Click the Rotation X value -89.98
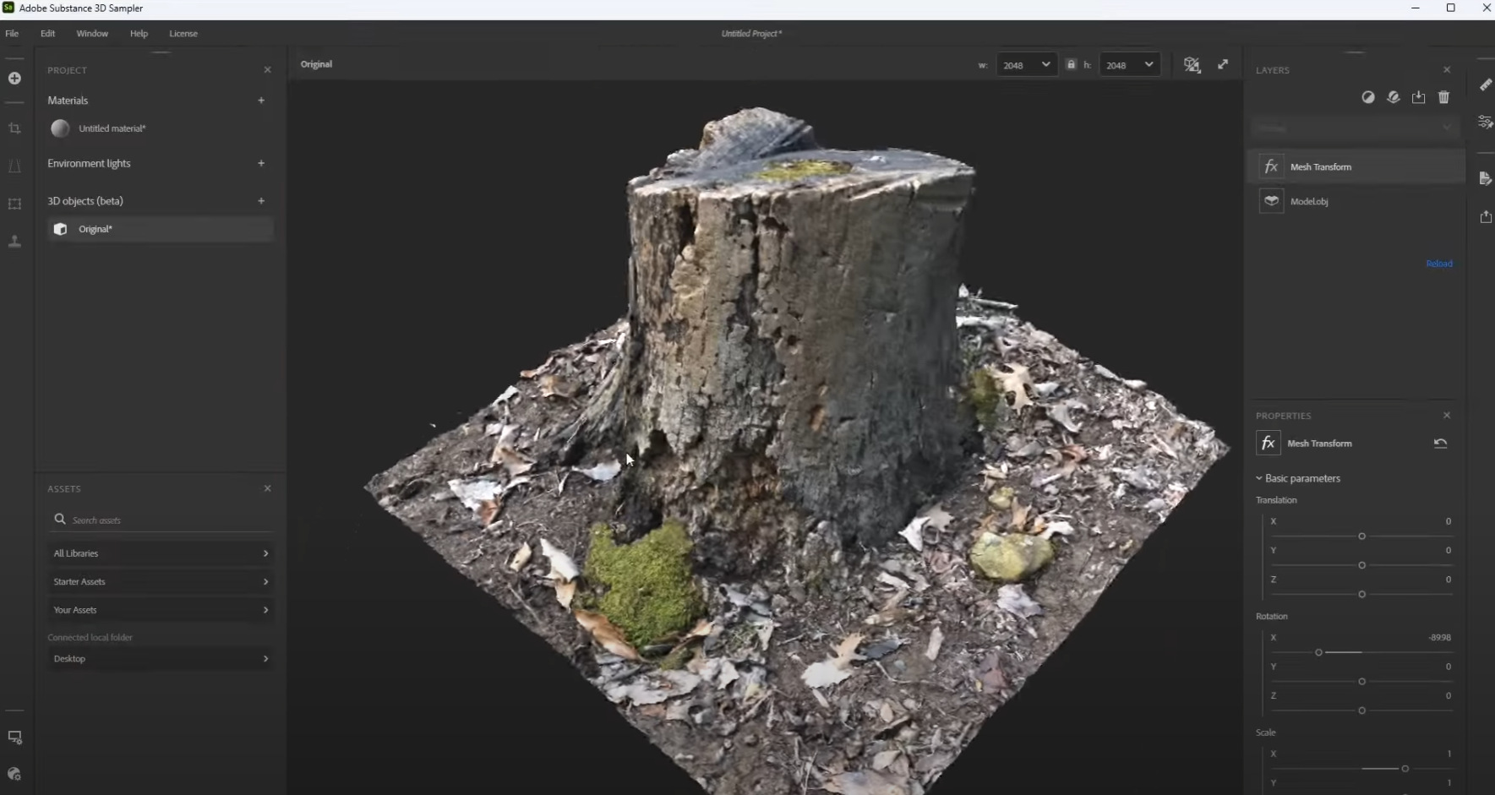 click(x=1439, y=638)
